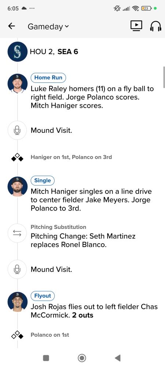The height and width of the screenshot is (368, 165).
Task: Tap the Haniger on 1st base diamond icon
Action: (x=17, y=157)
